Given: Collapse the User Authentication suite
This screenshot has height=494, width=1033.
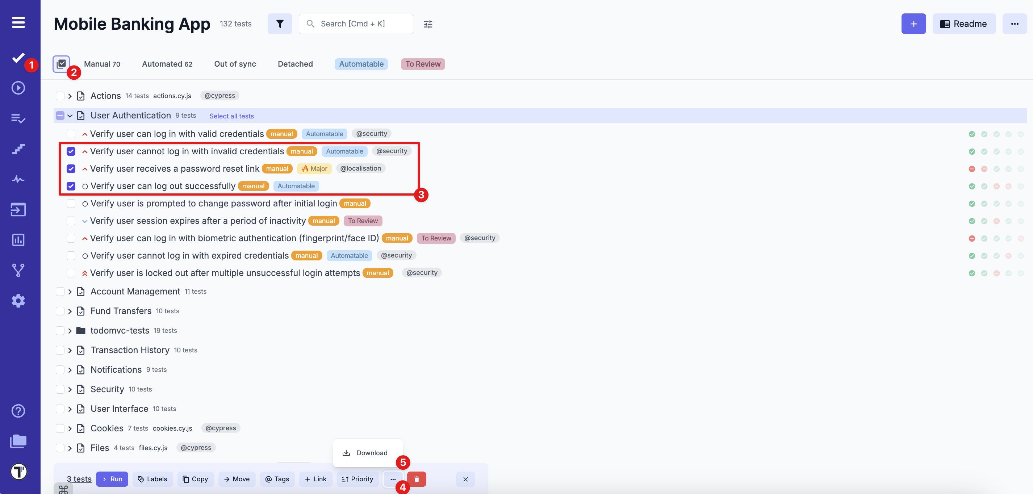Looking at the screenshot, I should coord(70,116).
